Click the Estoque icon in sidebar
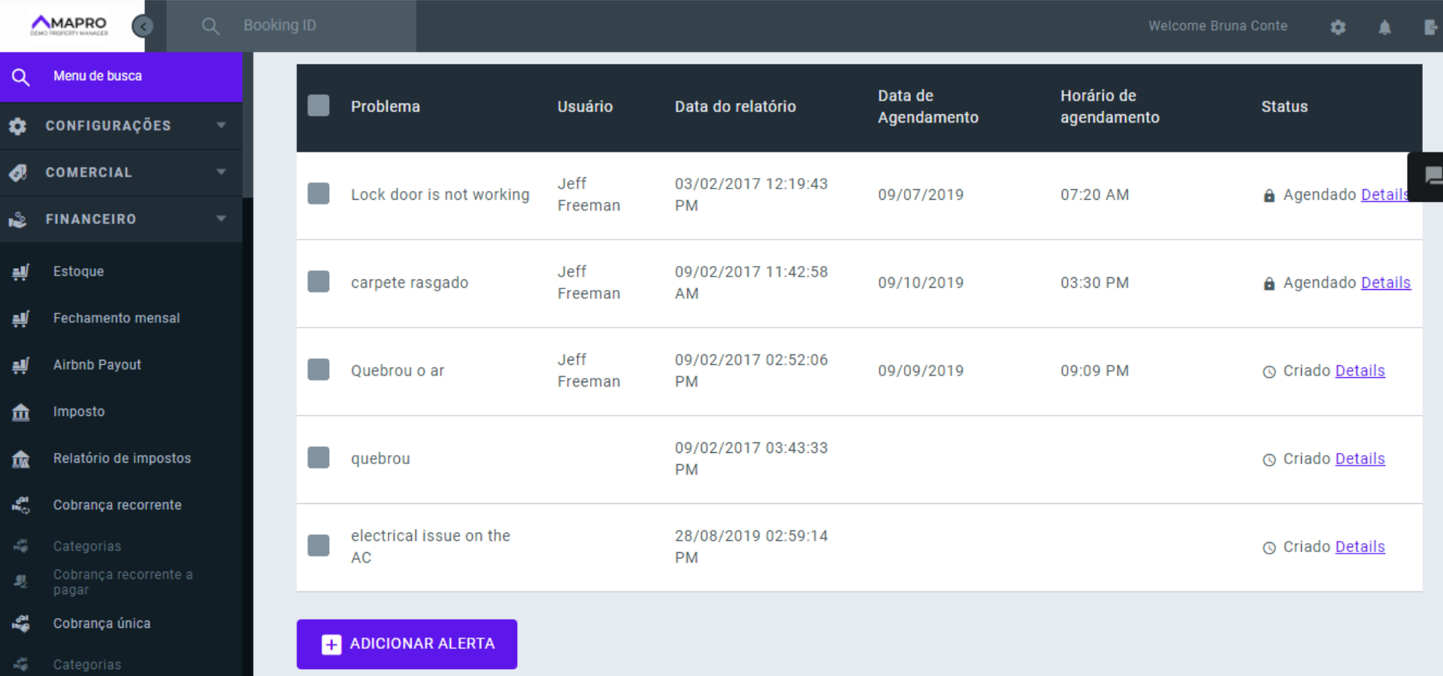1443x676 pixels. (21, 272)
